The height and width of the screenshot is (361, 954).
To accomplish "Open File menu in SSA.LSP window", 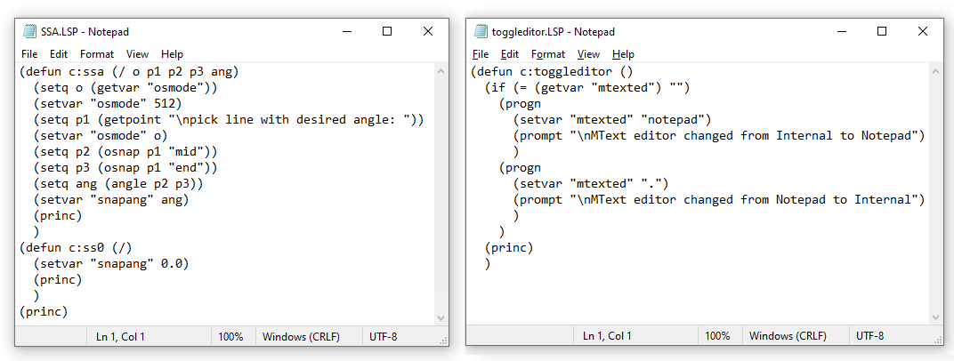I will pos(29,54).
